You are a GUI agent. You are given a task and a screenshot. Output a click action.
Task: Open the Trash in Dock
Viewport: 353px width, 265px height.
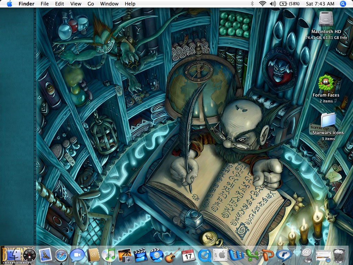(x=339, y=256)
